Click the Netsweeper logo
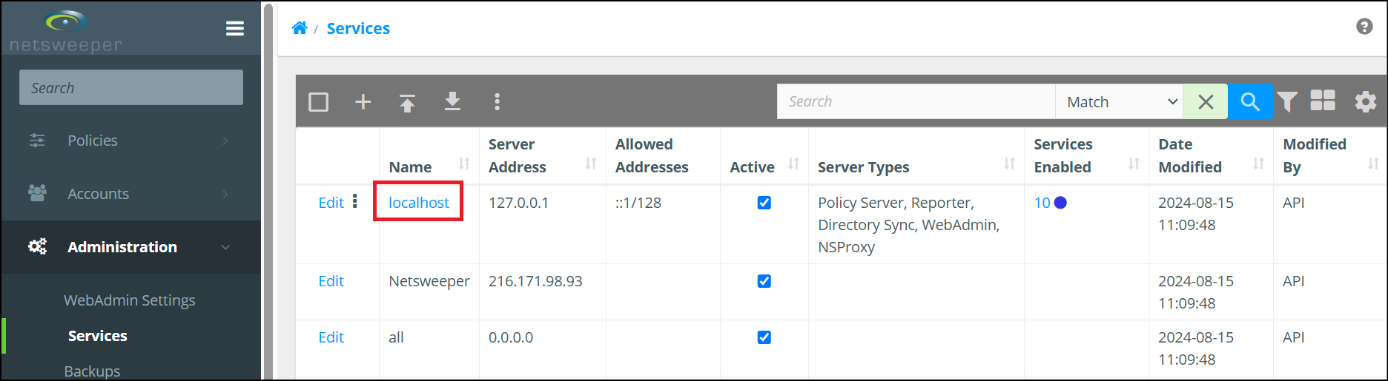Viewport: 1388px width, 381px height. [65, 31]
